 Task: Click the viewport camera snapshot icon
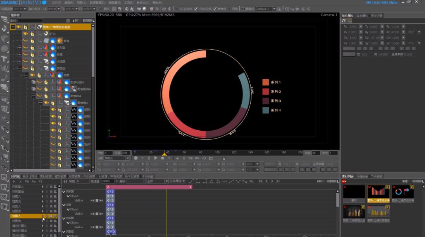[x=279, y=9]
